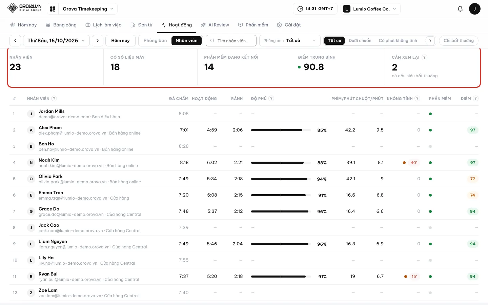The image size is (488, 305).
Task: Click the Orova logo
Action: [x=24, y=8]
